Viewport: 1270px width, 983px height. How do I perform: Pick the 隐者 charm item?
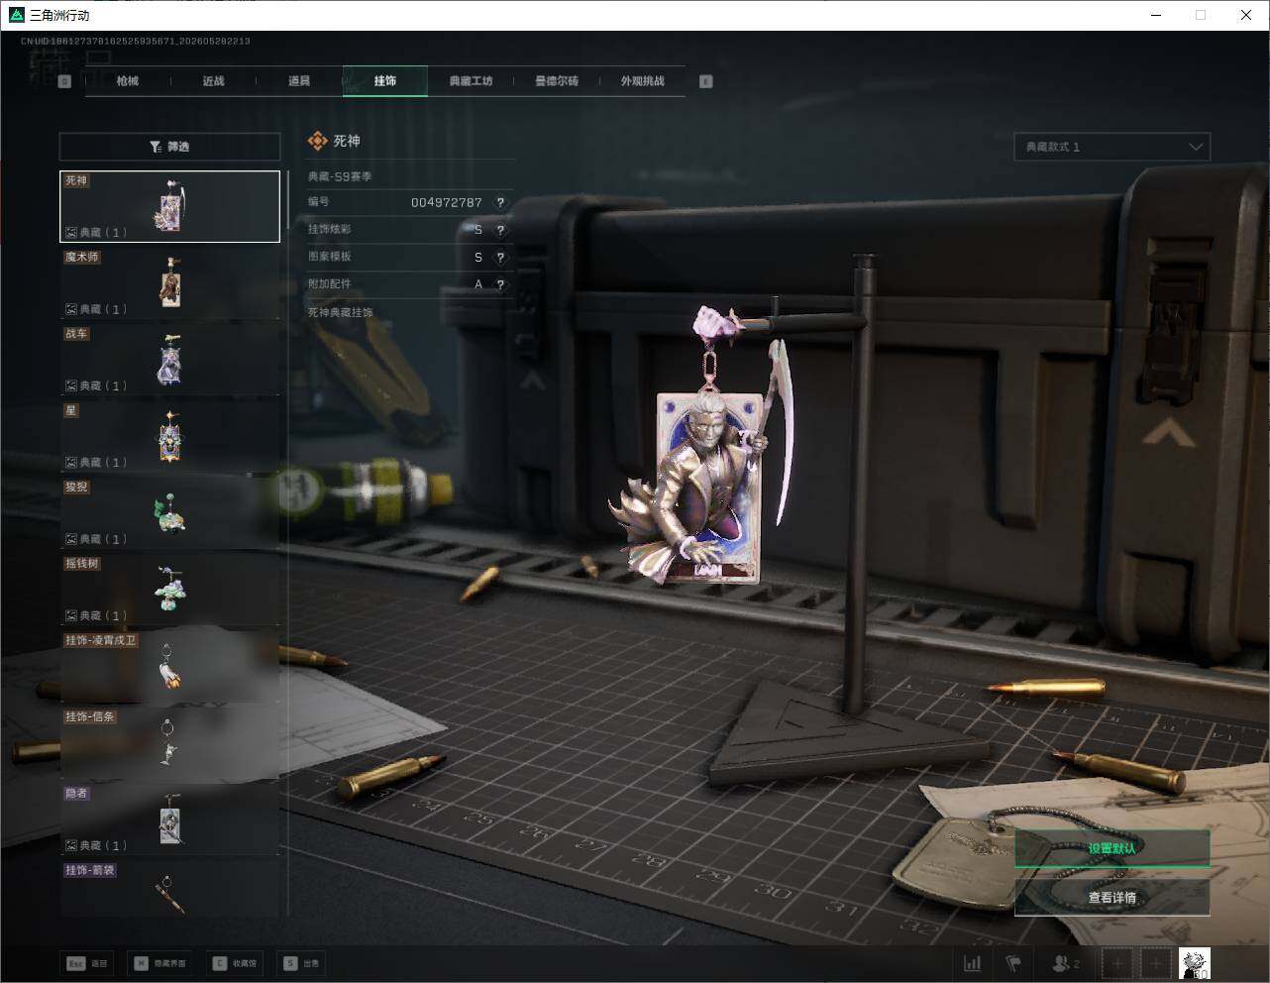coord(169,819)
